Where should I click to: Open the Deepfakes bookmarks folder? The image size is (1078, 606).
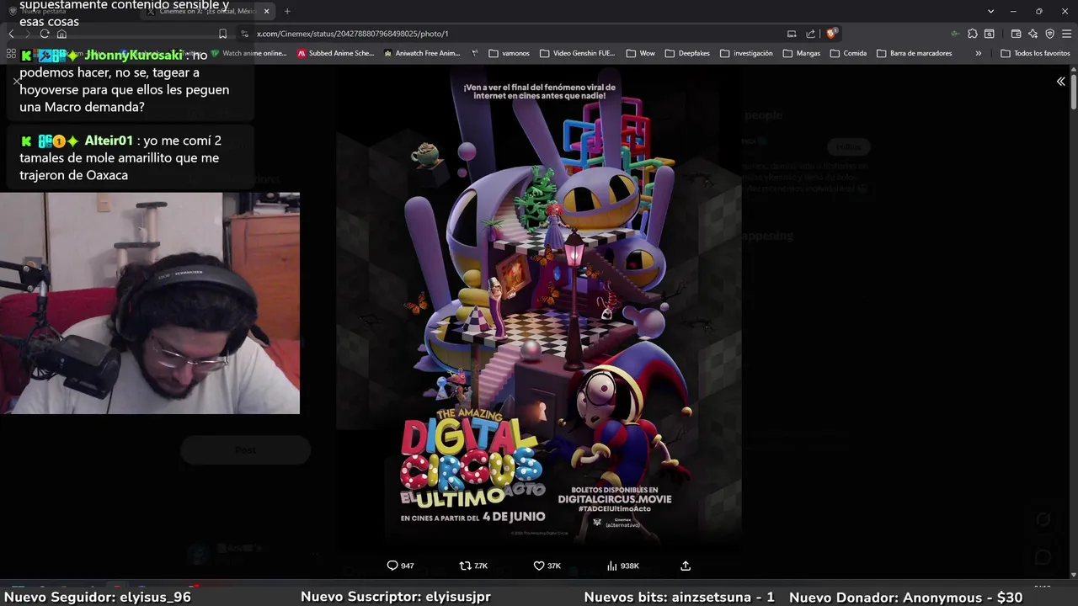pos(687,53)
